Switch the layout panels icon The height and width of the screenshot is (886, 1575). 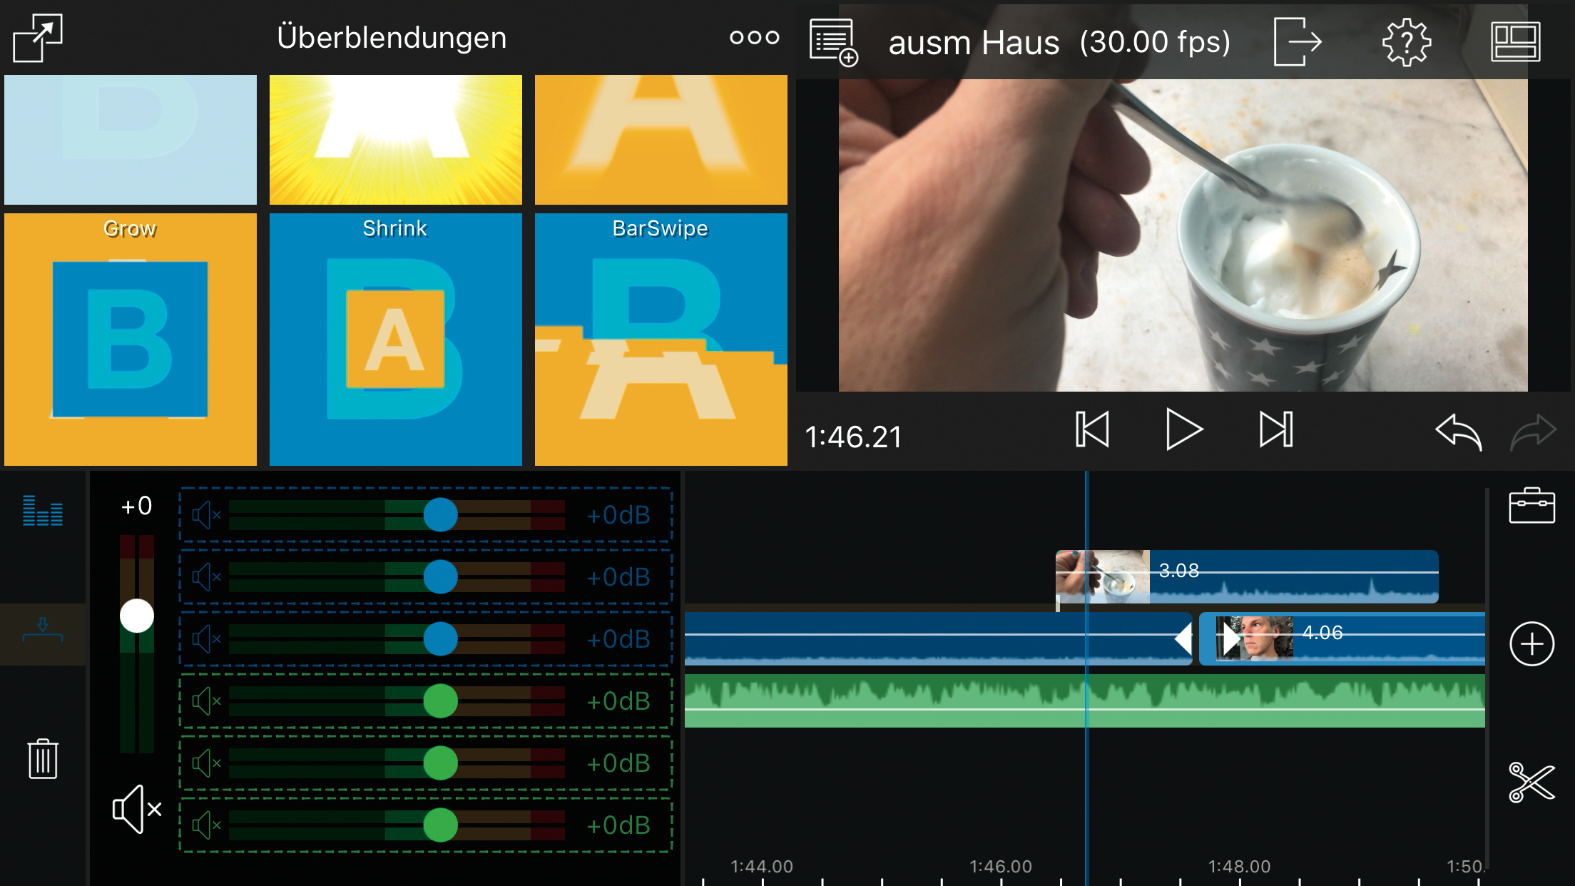tap(1515, 42)
